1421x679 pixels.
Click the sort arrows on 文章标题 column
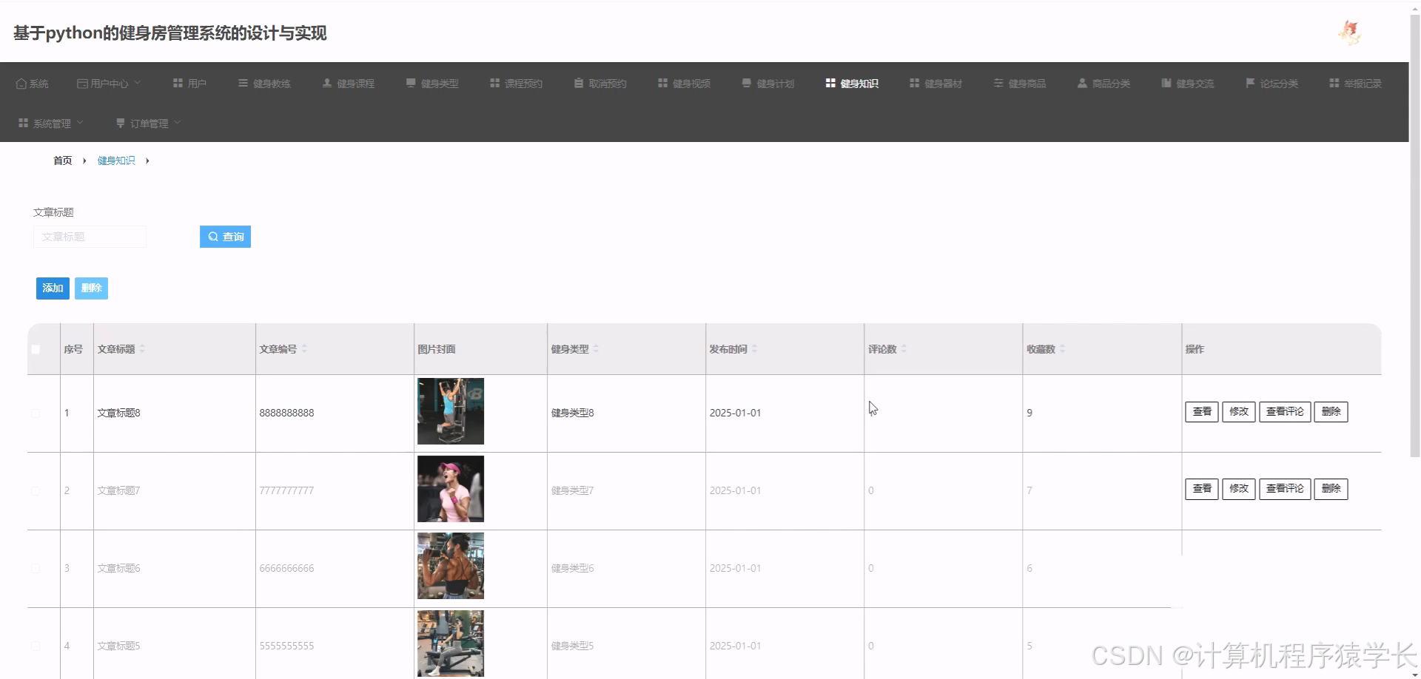tap(142, 348)
